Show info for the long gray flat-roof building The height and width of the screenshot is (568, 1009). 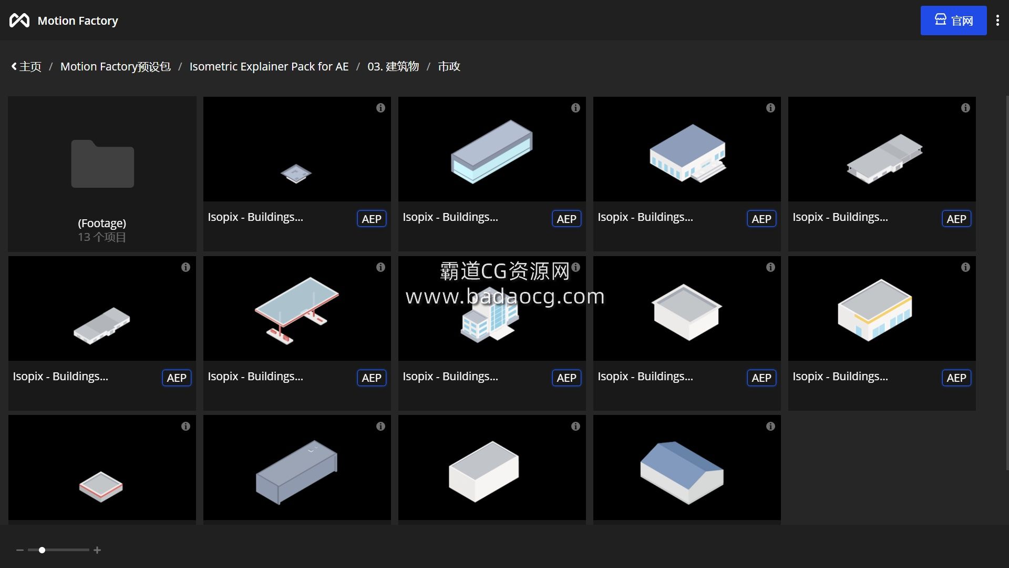965,108
